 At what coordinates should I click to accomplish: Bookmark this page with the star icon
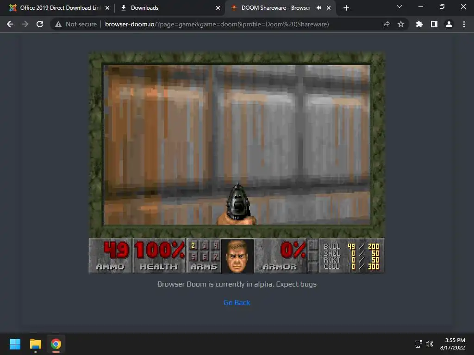[x=401, y=24]
